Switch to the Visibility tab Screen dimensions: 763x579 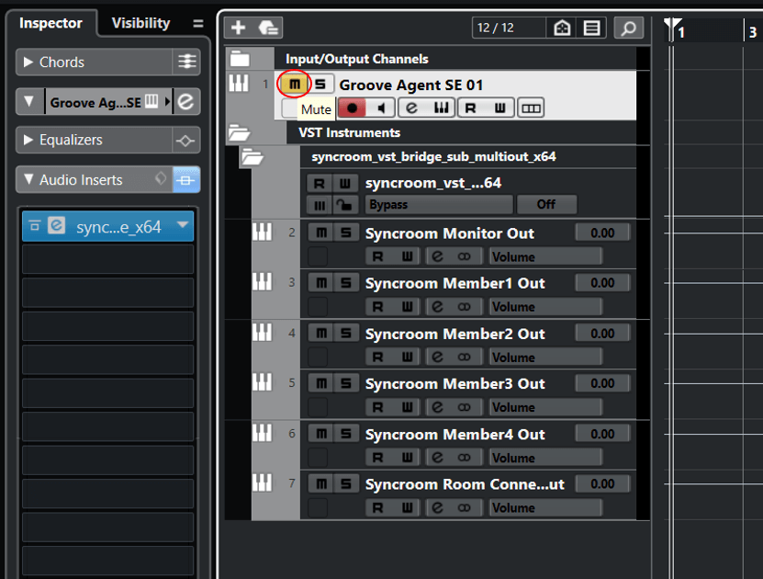[140, 23]
